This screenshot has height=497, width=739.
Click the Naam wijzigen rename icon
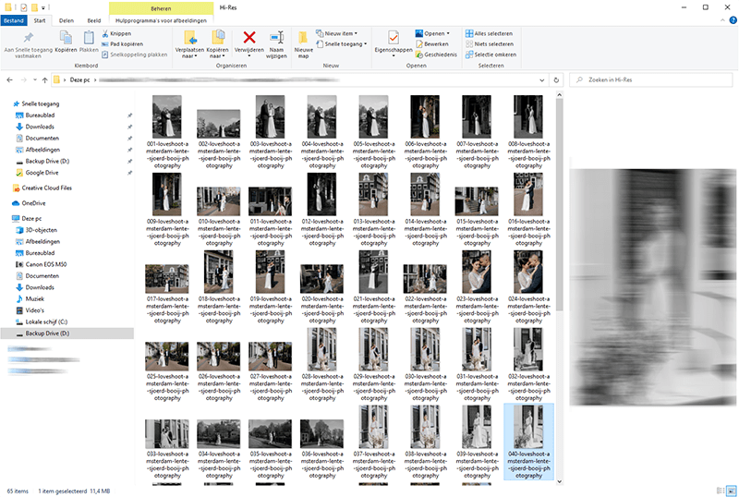276,37
